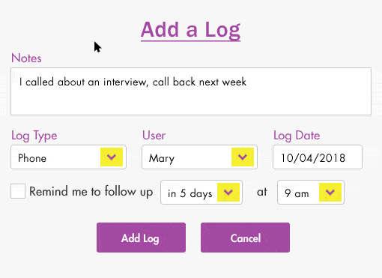Click the Log Type field label
382x278 pixels.
tap(34, 136)
